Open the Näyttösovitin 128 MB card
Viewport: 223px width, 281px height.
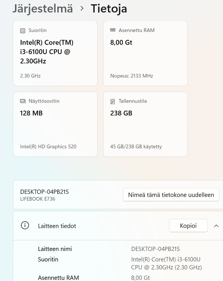coord(55,124)
